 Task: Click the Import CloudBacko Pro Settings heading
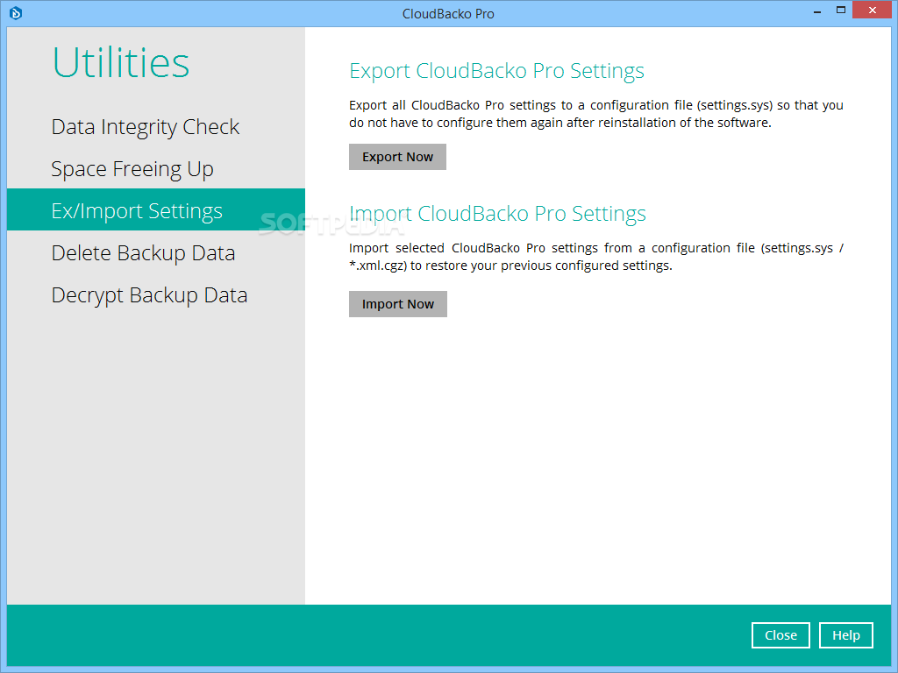click(498, 214)
